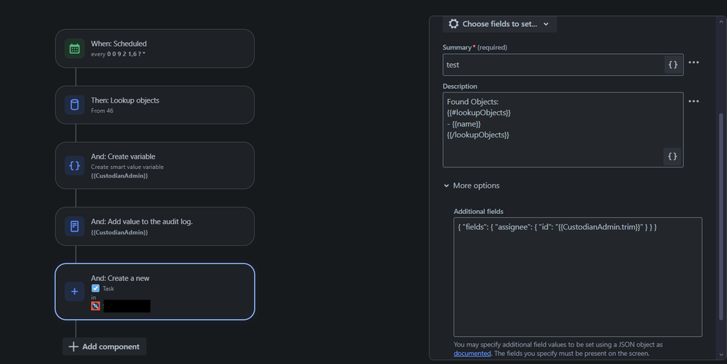Click '{{CustodianAdmin}}' under audit log step

tap(119, 232)
